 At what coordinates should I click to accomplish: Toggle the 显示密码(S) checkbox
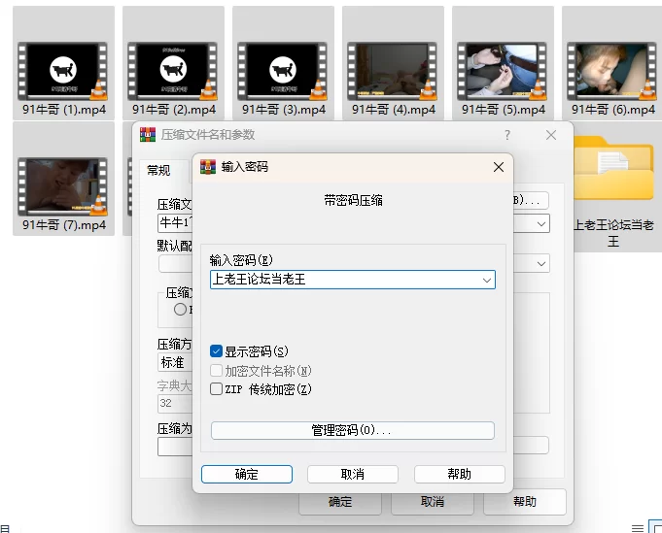(216, 350)
